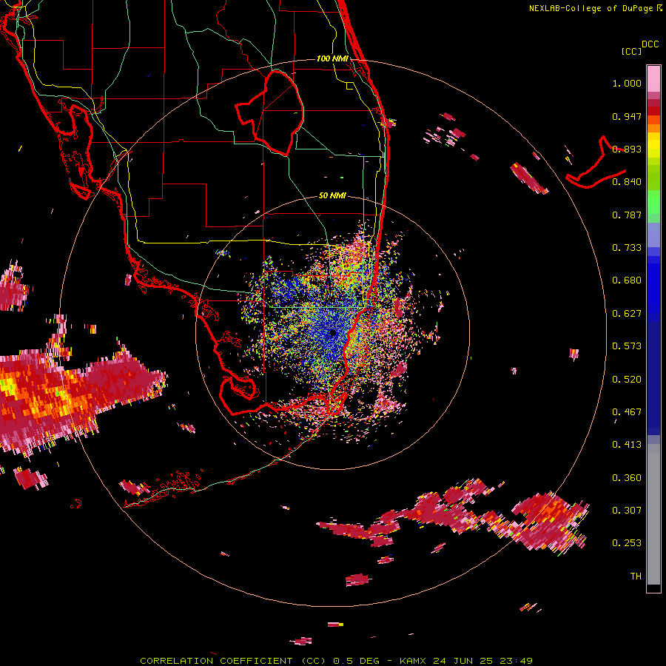Pick the orange band on the color bar

653,127
